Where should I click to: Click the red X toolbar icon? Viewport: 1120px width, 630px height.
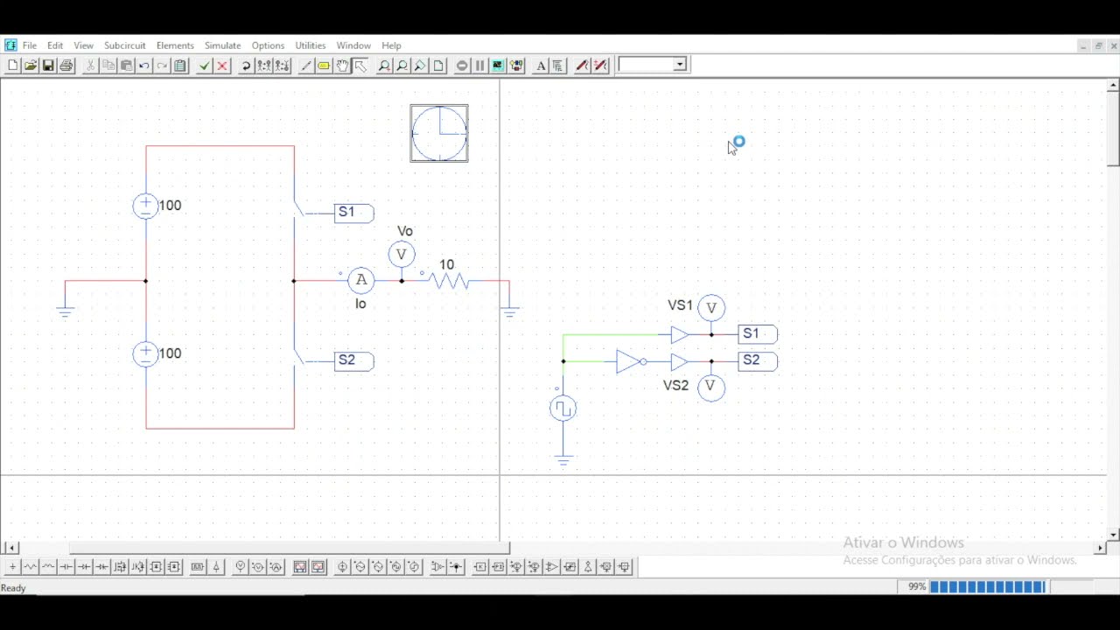click(x=222, y=66)
